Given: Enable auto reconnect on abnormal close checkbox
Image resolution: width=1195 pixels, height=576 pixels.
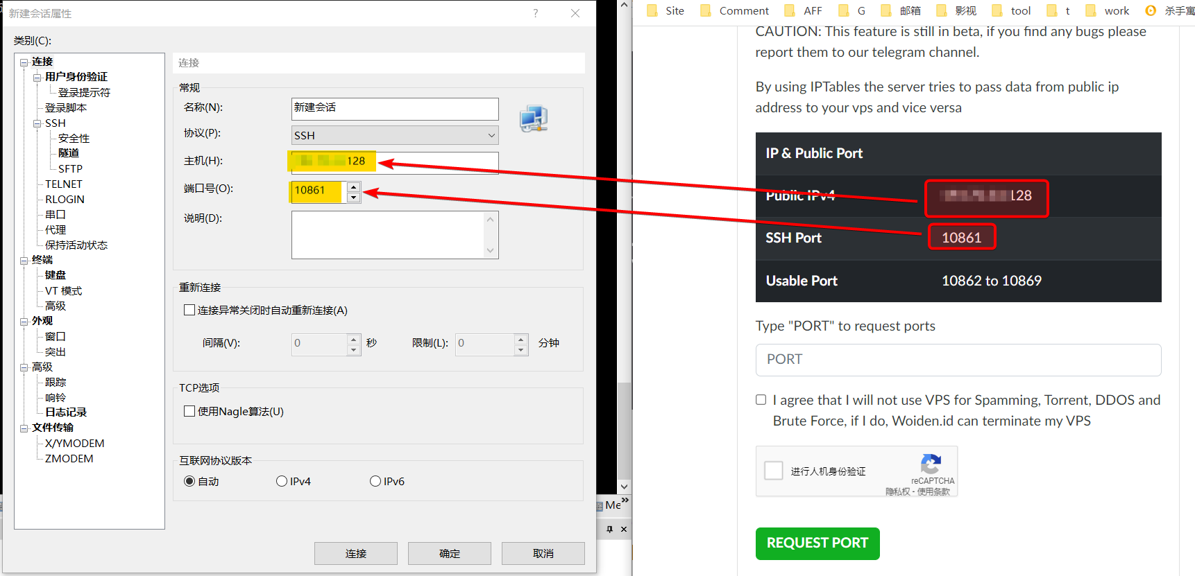Looking at the screenshot, I should pos(189,310).
